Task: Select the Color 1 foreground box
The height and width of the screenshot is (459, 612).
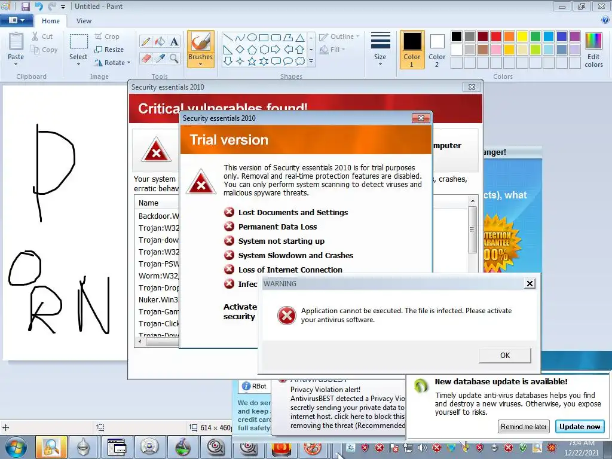Action: point(412,49)
